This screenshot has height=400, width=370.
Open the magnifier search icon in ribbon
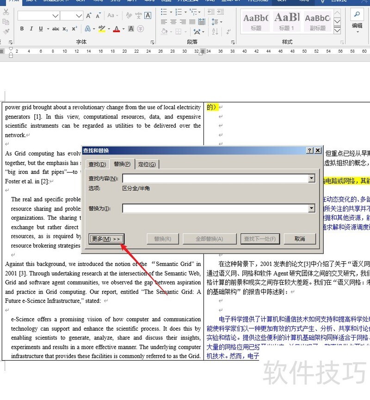357,13
